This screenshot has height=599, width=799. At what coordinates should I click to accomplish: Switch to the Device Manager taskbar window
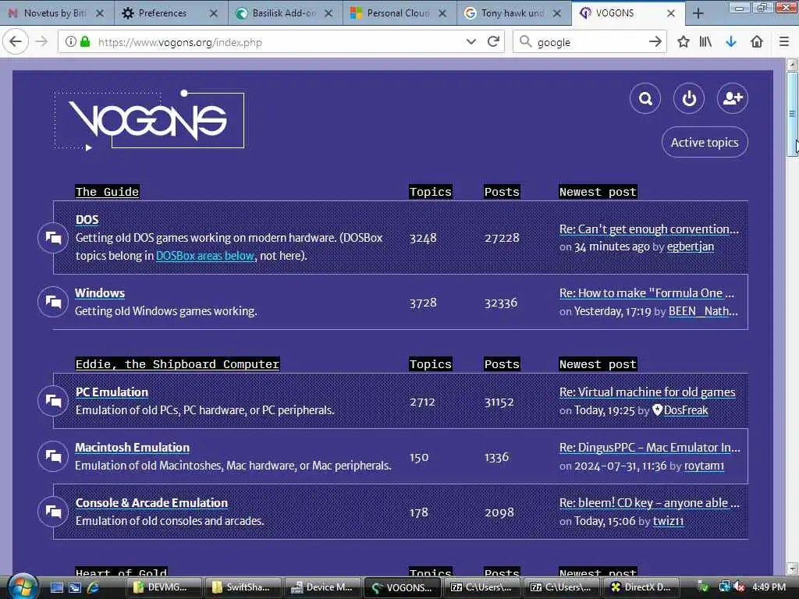click(x=322, y=587)
